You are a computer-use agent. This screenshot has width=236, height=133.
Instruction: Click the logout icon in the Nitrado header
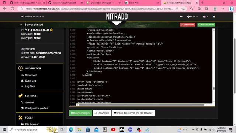tap(214, 17)
